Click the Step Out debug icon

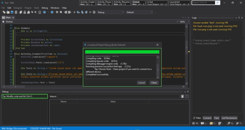tap(86, 12)
